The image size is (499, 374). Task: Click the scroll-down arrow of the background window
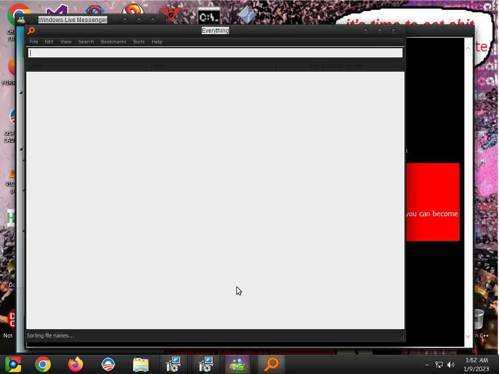coord(468,336)
